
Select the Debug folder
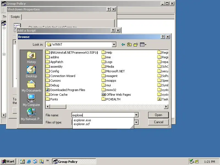tap(53, 85)
